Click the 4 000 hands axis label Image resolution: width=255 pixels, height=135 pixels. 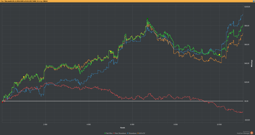pyautogui.click(x=89, y=124)
